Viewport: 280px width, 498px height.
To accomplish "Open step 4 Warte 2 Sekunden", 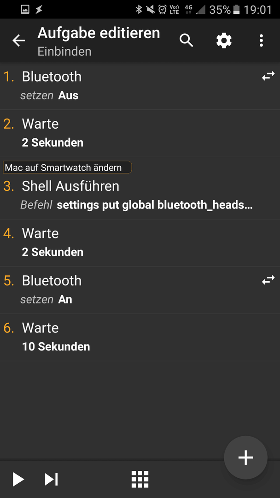I will pyautogui.click(x=140, y=243).
